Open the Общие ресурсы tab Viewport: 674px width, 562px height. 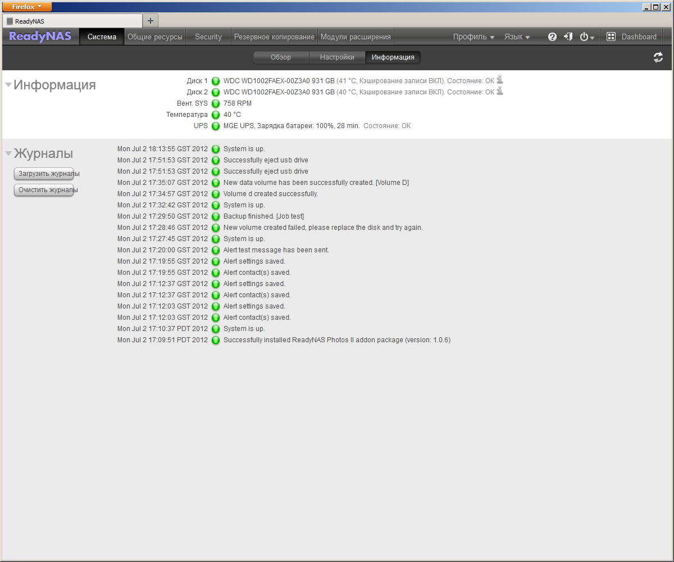[155, 37]
